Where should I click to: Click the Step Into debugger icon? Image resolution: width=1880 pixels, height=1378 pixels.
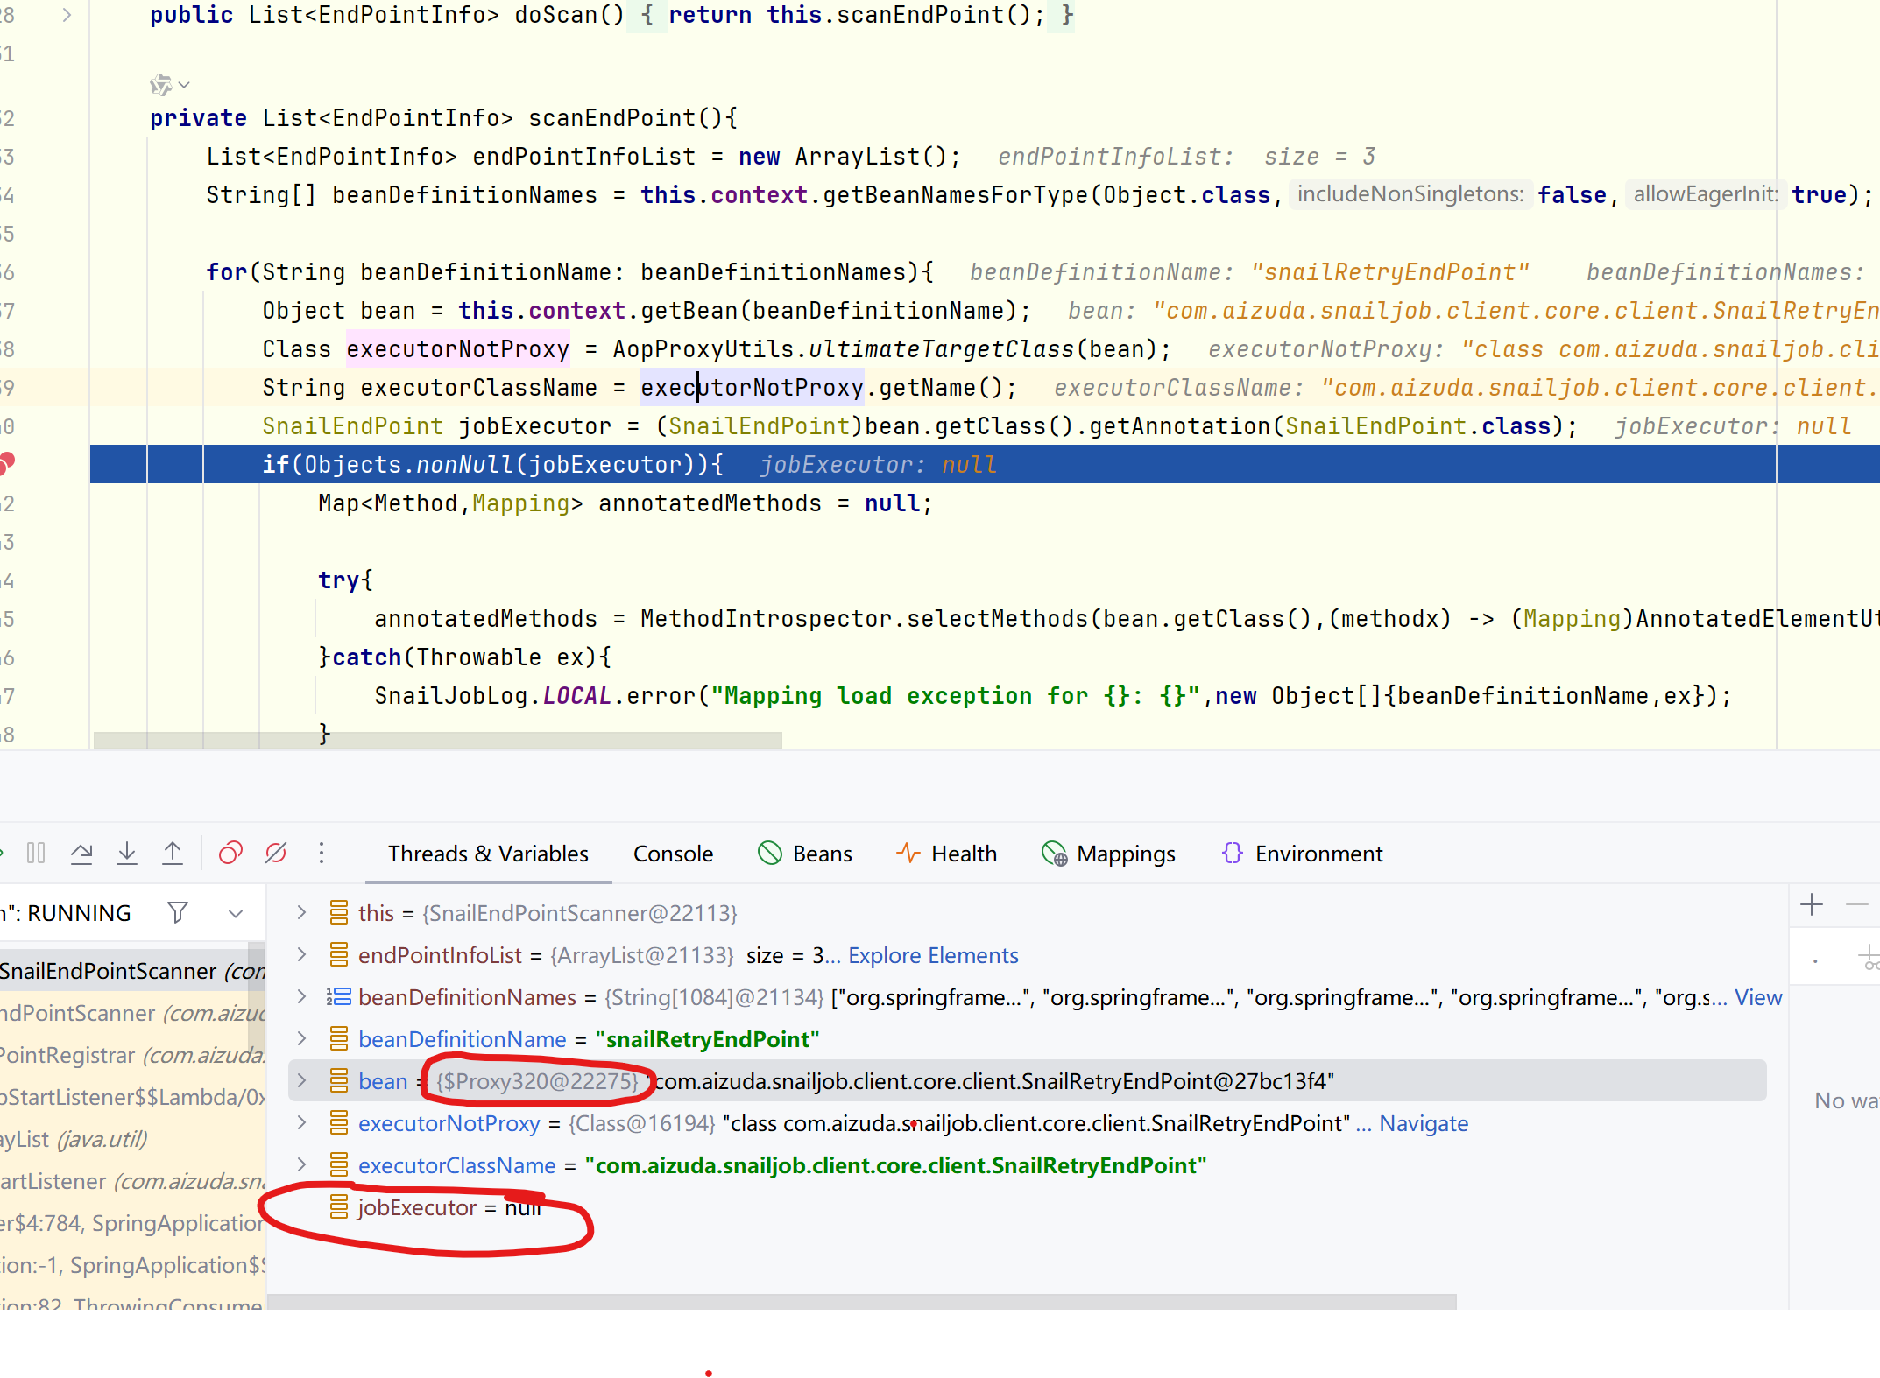[127, 853]
